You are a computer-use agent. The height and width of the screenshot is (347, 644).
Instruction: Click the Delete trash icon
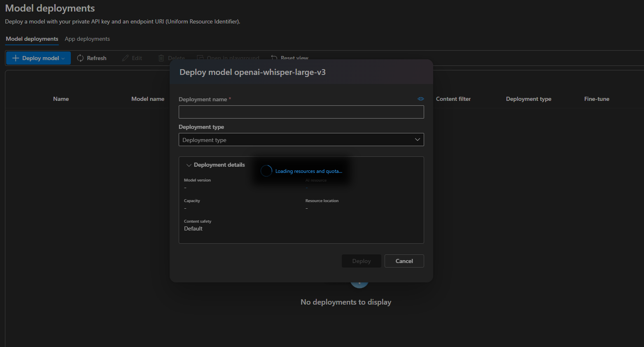pyautogui.click(x=161, y=58)
